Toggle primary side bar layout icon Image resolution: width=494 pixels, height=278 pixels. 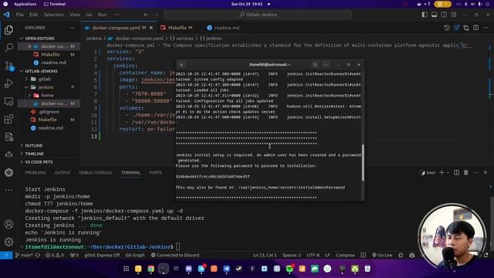click(425, 15)
